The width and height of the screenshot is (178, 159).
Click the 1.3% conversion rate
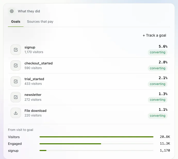tap(163, 94)
